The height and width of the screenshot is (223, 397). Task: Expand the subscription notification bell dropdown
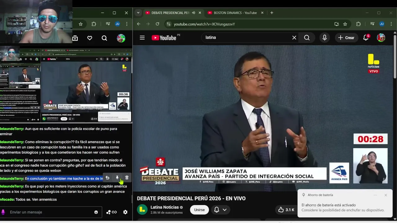coord(220,210)
